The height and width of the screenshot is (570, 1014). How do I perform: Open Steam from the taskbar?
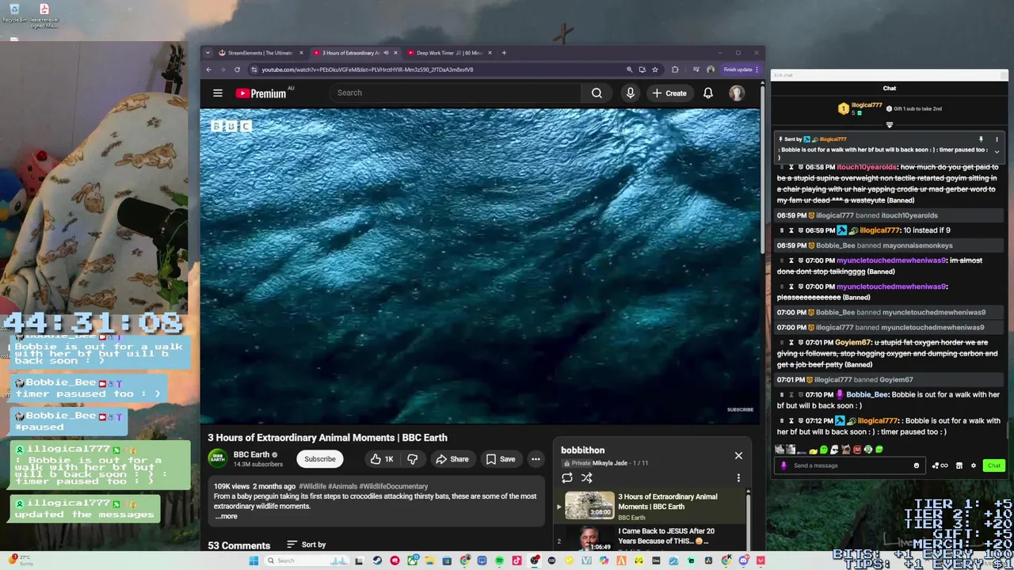[377, 561]
